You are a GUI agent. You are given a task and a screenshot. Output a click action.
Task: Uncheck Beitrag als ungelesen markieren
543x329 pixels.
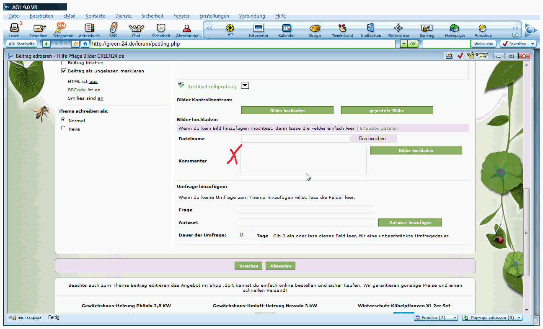(x=64, y=71)
